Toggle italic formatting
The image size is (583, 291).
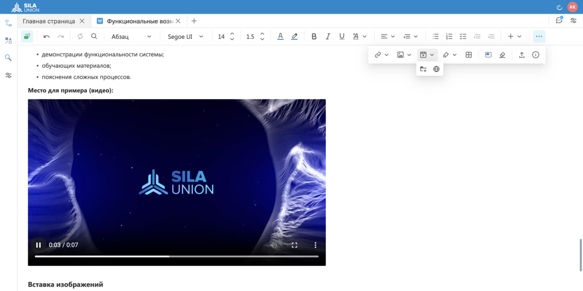click(328, 36)
